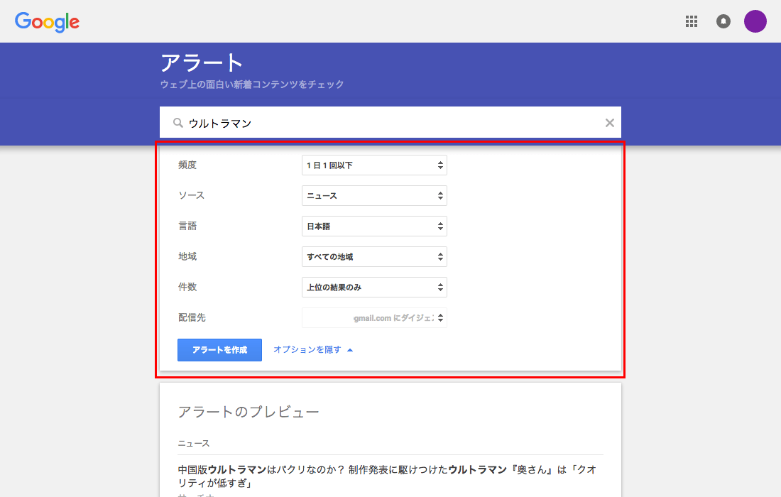Click the 配信先 label

click(192, 317)
